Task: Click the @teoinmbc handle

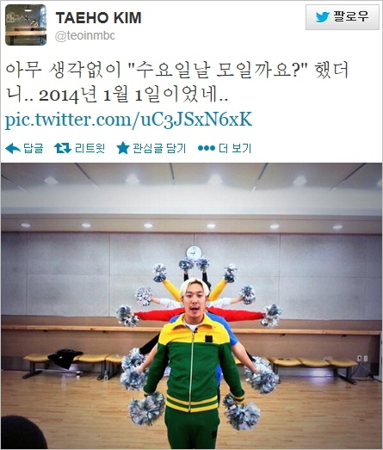Action: click(84, 36)
